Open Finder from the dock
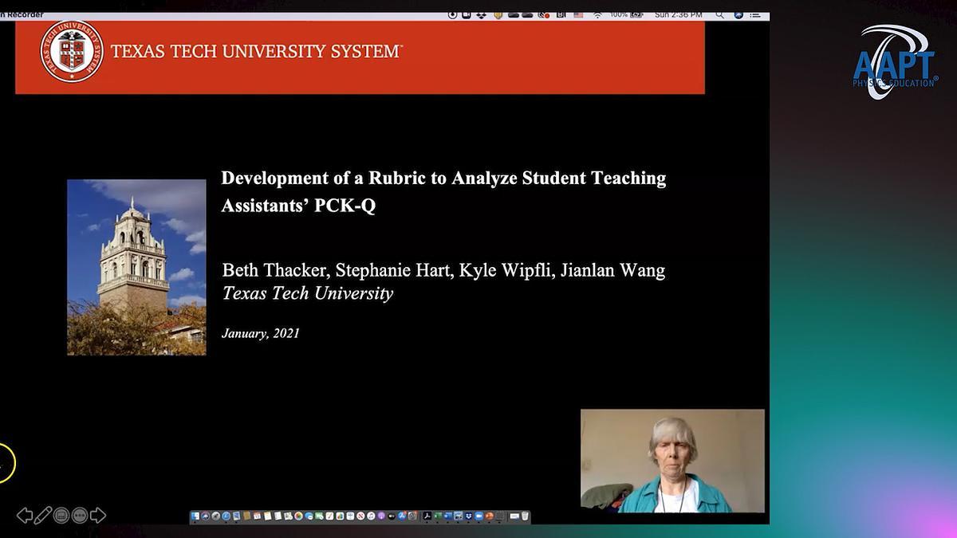This screenshot has height=538, width=957. (196, 516)
